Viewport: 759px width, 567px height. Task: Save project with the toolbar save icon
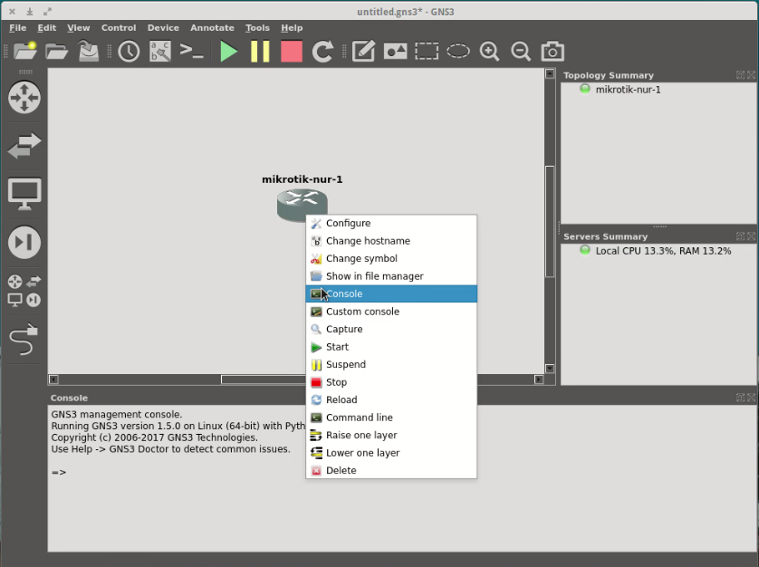pos(89,51)
